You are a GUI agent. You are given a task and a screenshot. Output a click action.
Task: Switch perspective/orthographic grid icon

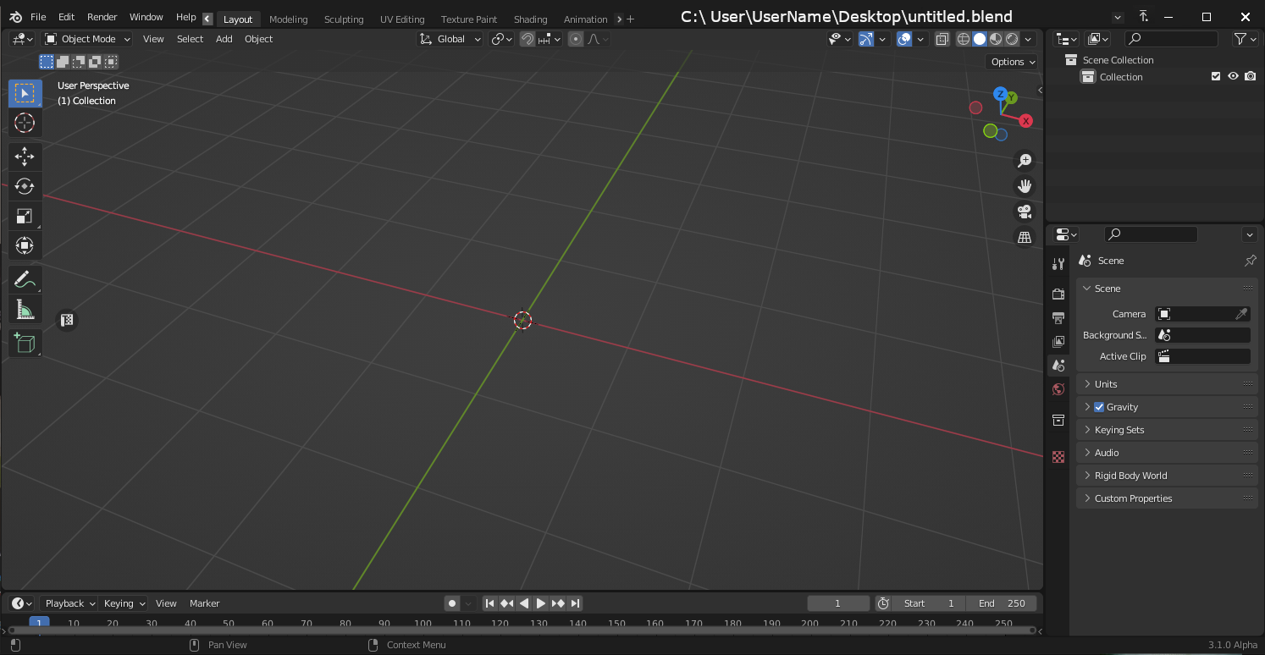(1025, 237)
